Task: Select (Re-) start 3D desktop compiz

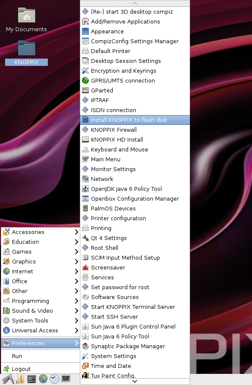Action: [x=135, y=12]
